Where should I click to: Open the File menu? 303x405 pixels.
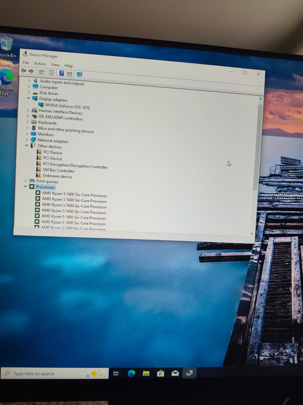[x=26, y=63]
